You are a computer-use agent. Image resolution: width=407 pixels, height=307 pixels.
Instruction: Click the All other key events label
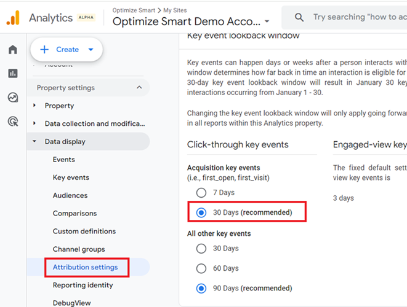[219, 233]
